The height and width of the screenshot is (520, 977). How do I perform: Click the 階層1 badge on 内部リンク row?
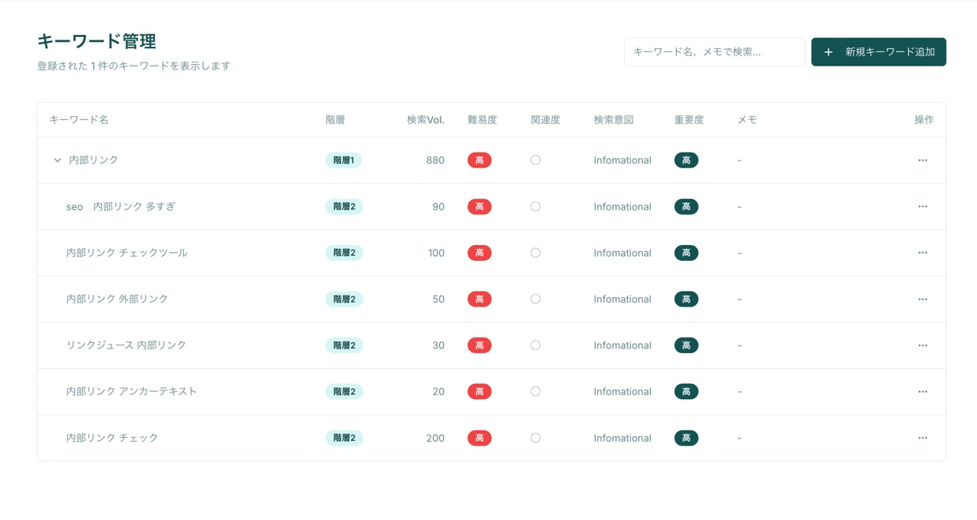click(x=344, y=160)
